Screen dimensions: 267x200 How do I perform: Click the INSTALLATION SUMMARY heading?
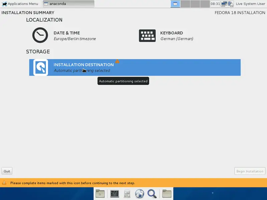(x=28, y=13)
